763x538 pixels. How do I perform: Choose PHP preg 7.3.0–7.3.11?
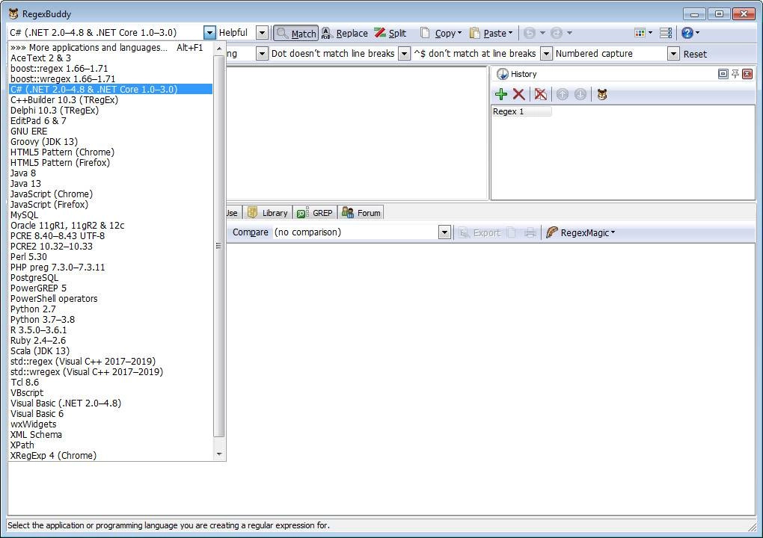[x=111, y=268]
